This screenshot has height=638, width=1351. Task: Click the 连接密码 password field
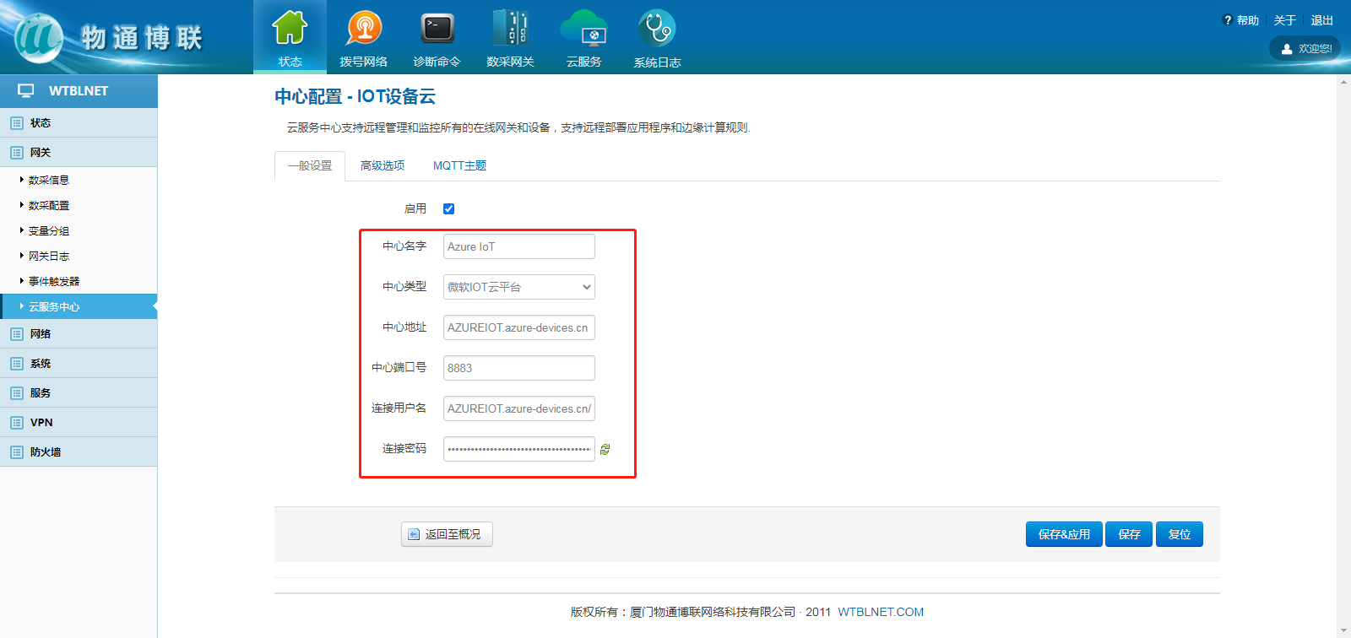click(519, 449)
